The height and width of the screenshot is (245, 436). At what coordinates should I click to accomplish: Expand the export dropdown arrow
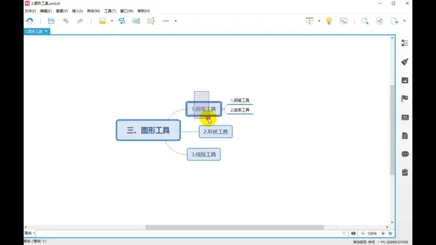pyautogui.click(x=404, y=21)
